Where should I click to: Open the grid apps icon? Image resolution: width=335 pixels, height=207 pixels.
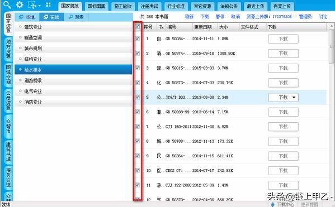(48, 4)
